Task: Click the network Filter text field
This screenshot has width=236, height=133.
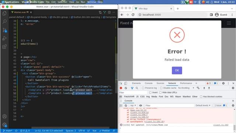Action: pyautogui.click(x=133, y=92)
